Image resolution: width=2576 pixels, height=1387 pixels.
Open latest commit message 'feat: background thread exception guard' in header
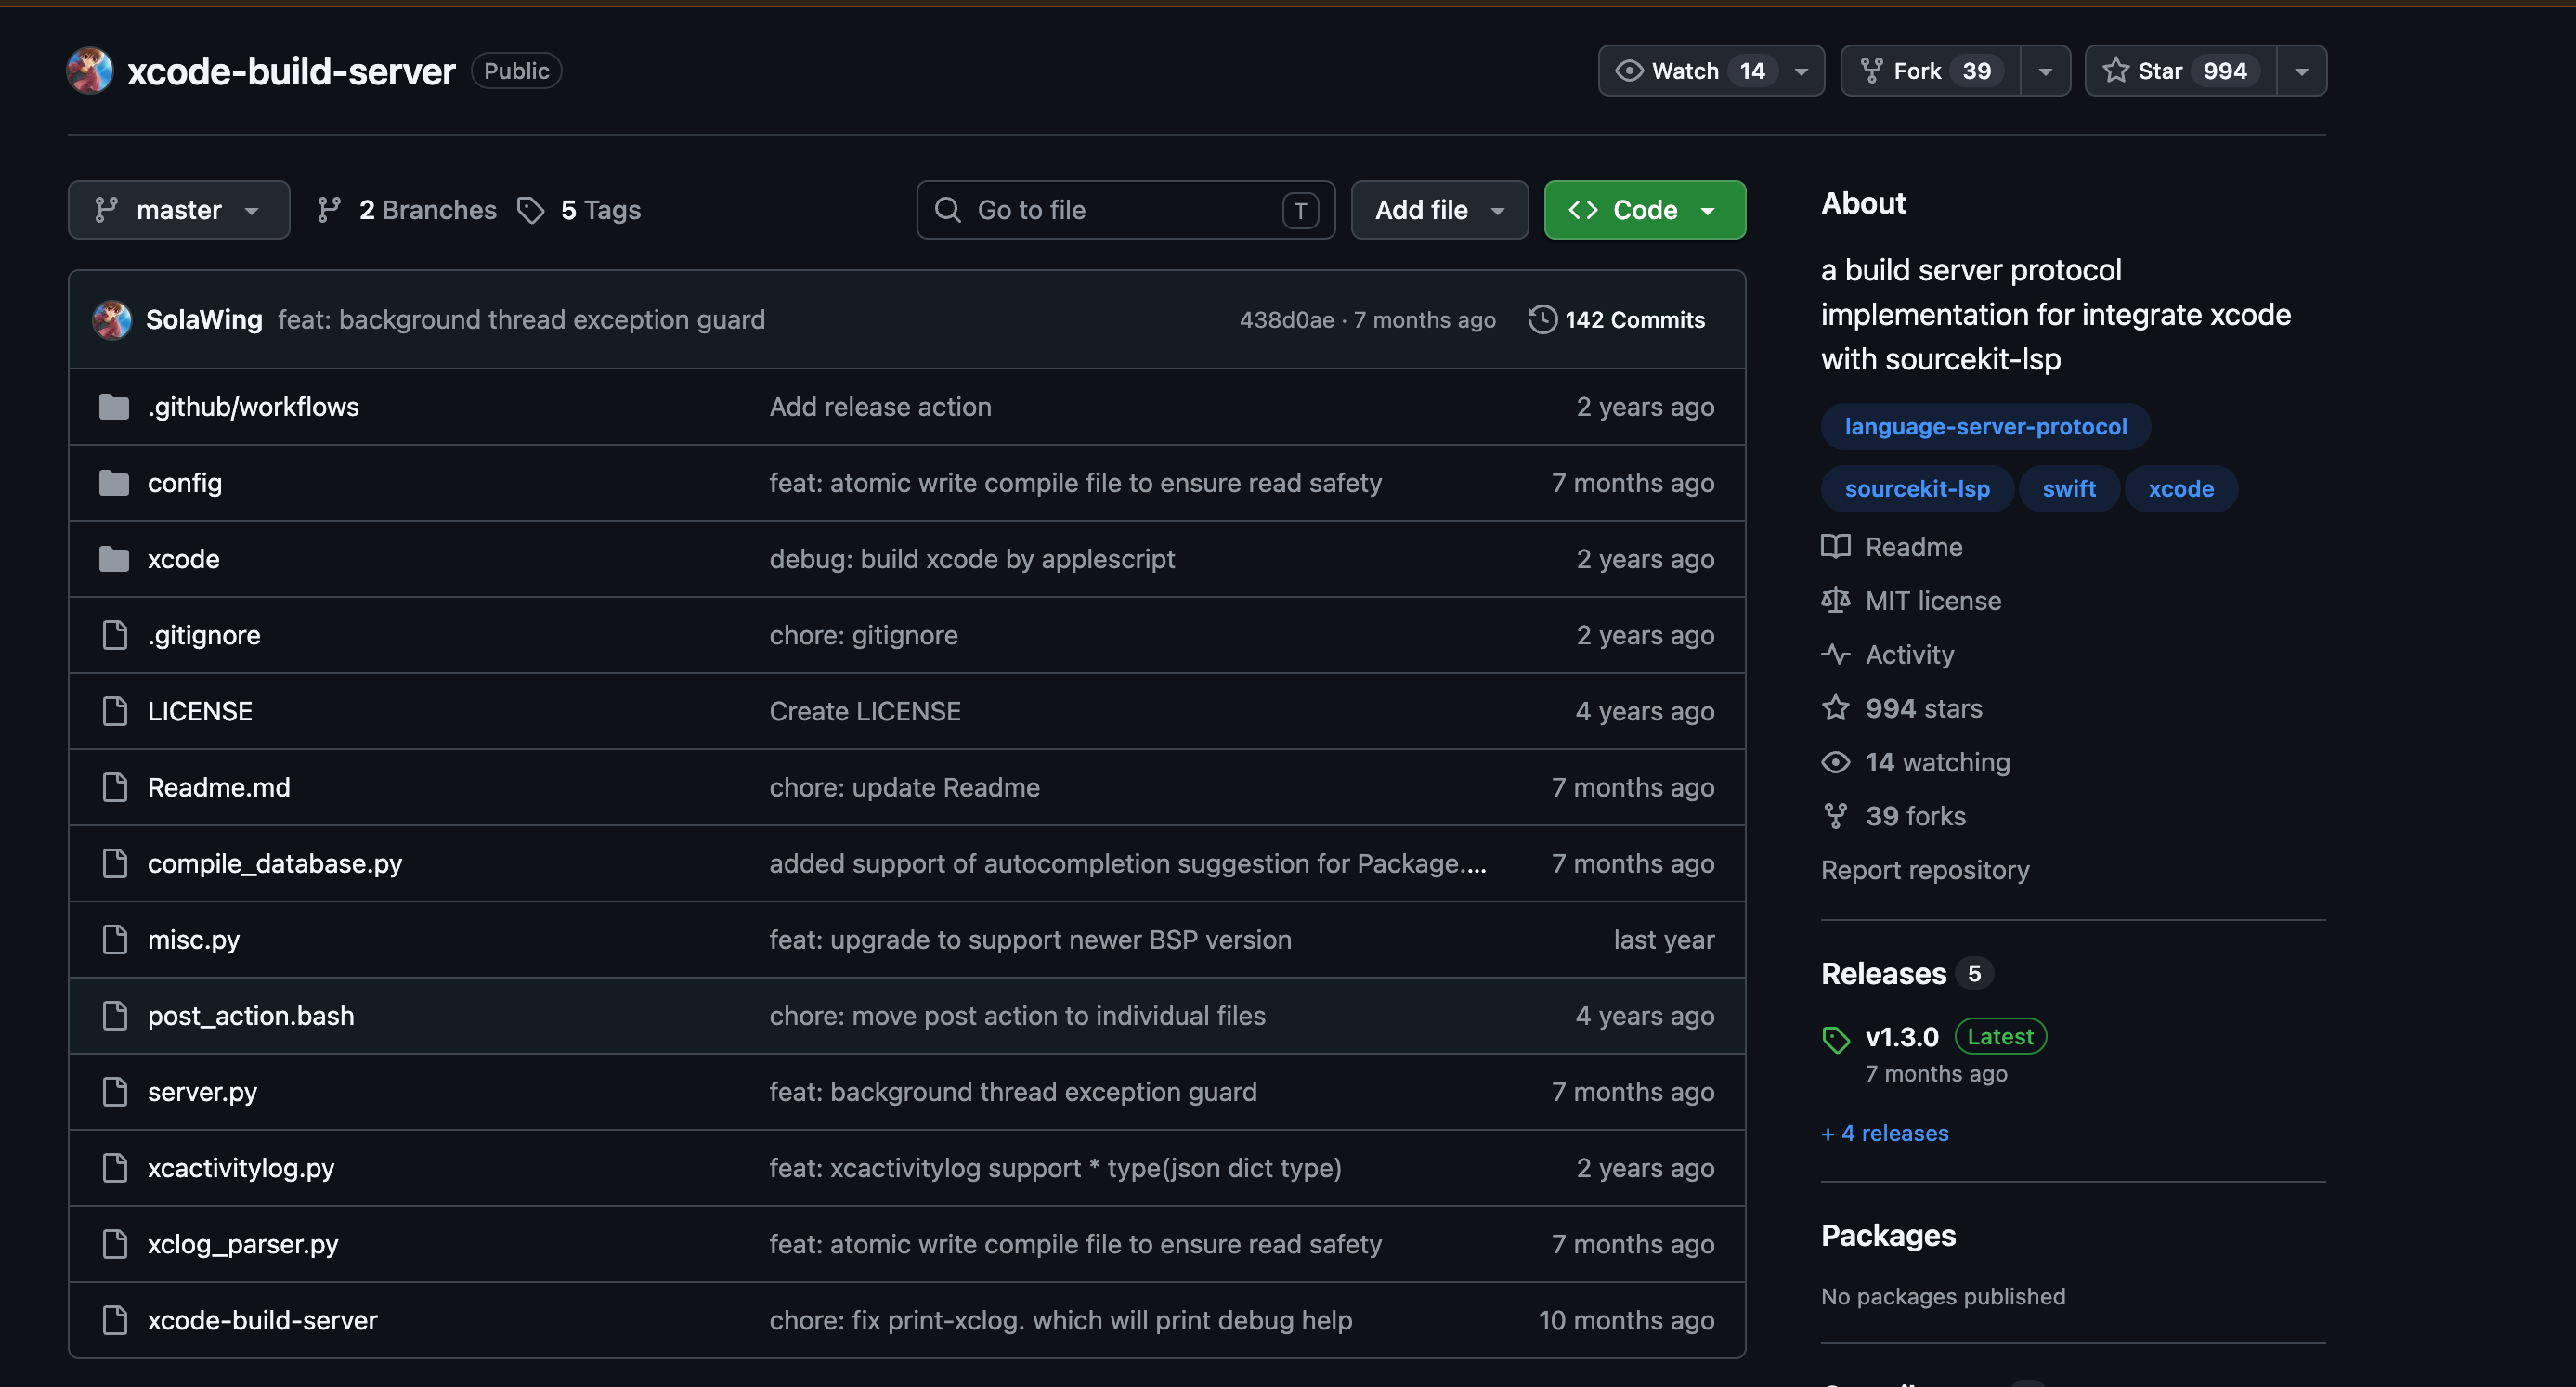coord(521,320)
